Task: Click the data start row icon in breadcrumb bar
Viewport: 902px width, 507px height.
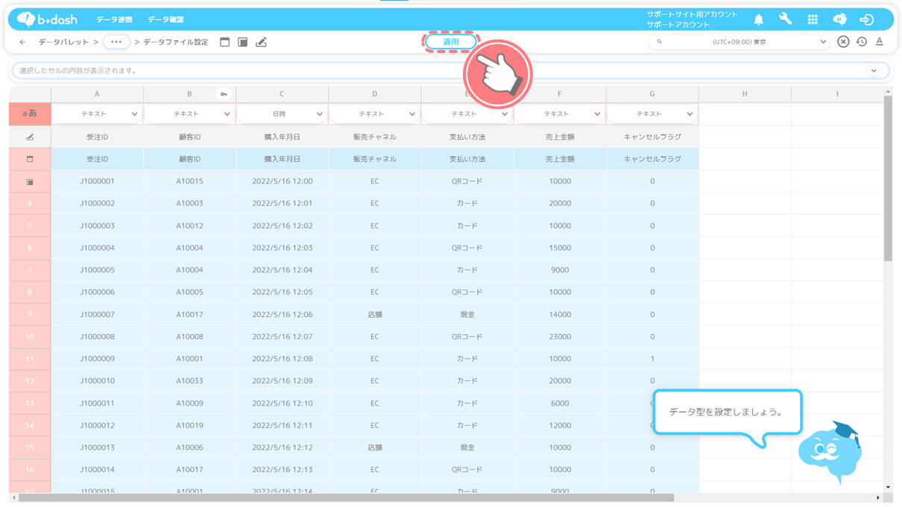Action: tap(242, 42)
